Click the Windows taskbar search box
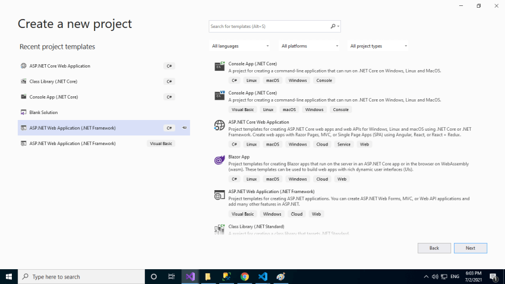The image size is (505, 284). pos(81,277)
